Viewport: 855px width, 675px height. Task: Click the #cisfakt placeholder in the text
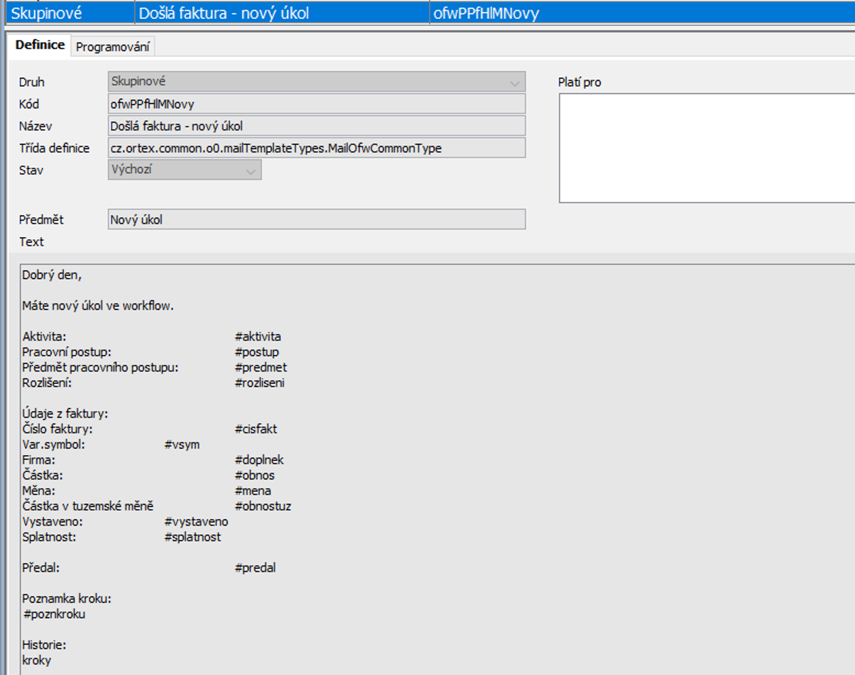[256, 429]
